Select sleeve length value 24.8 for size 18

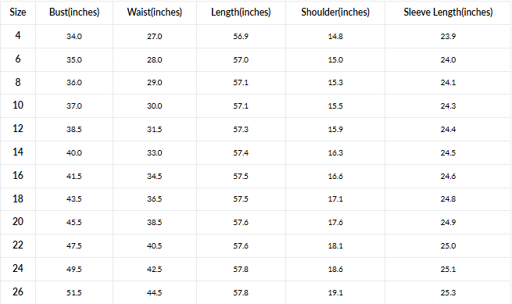pos(448,198)
